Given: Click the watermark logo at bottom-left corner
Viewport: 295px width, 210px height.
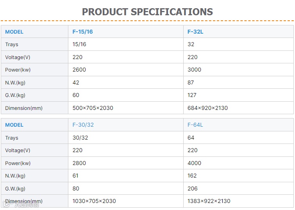Looking at the screenshot, I should pos(21,205).
